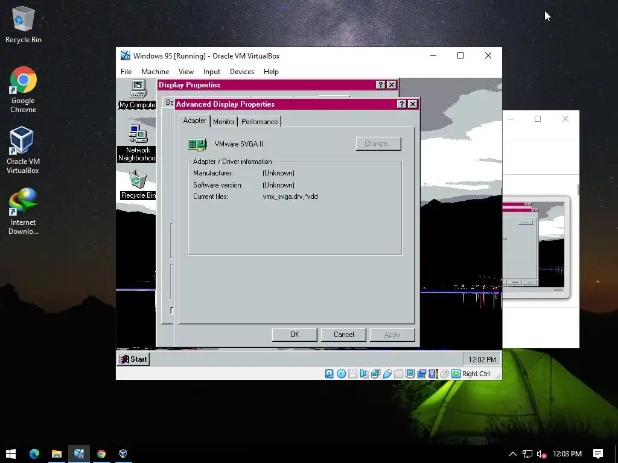Switch to the Monitor tab

(x=223, y=122)
